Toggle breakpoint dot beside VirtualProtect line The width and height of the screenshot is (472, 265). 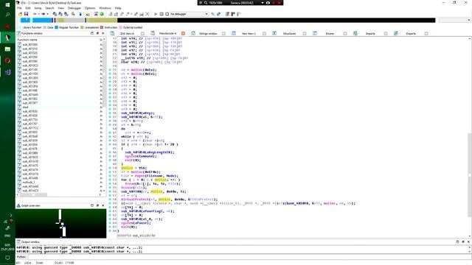point(110,199)
